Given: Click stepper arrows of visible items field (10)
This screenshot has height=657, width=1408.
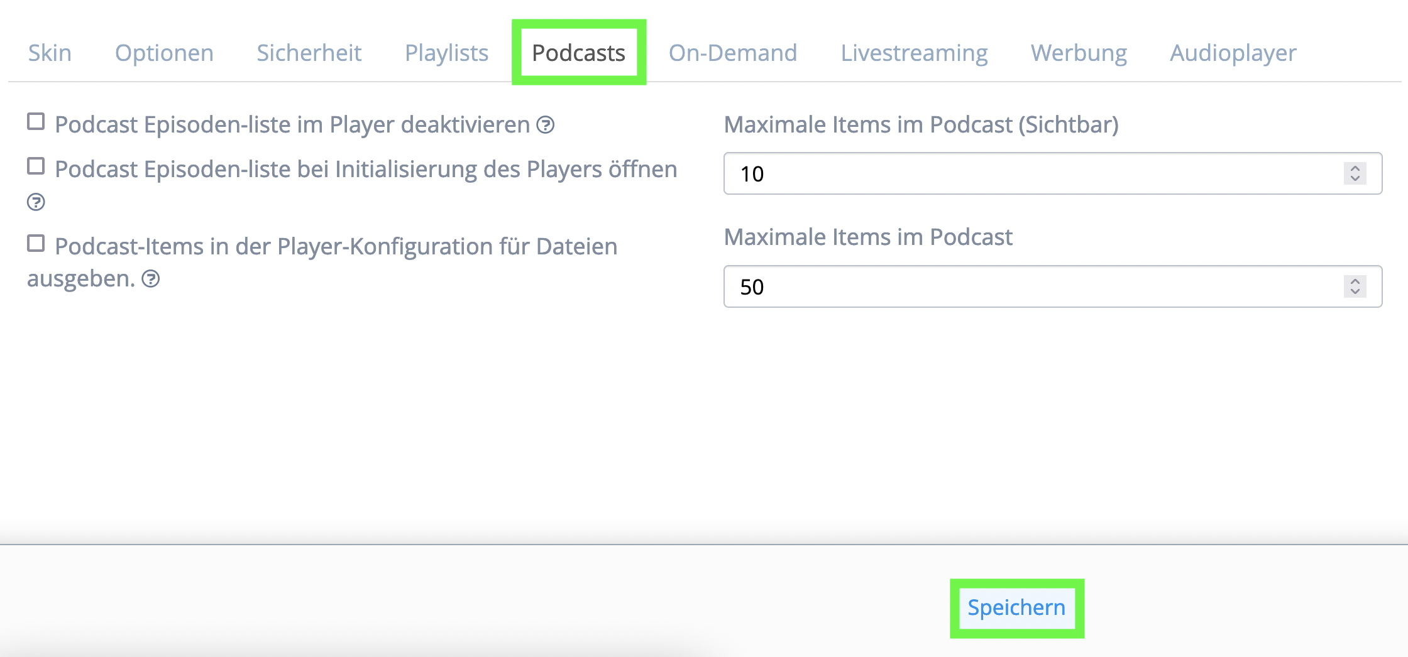Looking at the screenshot, I should 1355,173.
